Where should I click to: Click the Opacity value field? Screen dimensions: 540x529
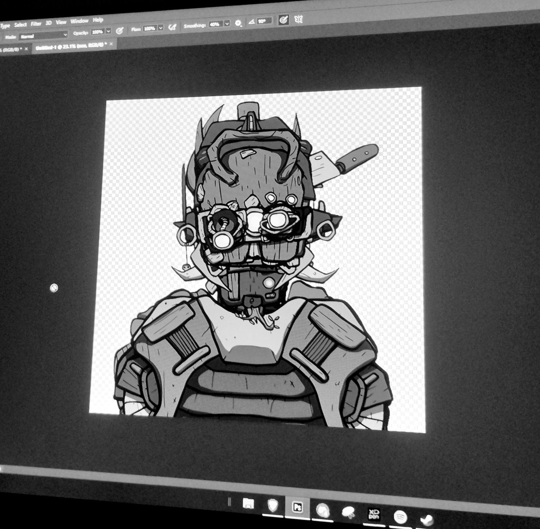point(97,32)
